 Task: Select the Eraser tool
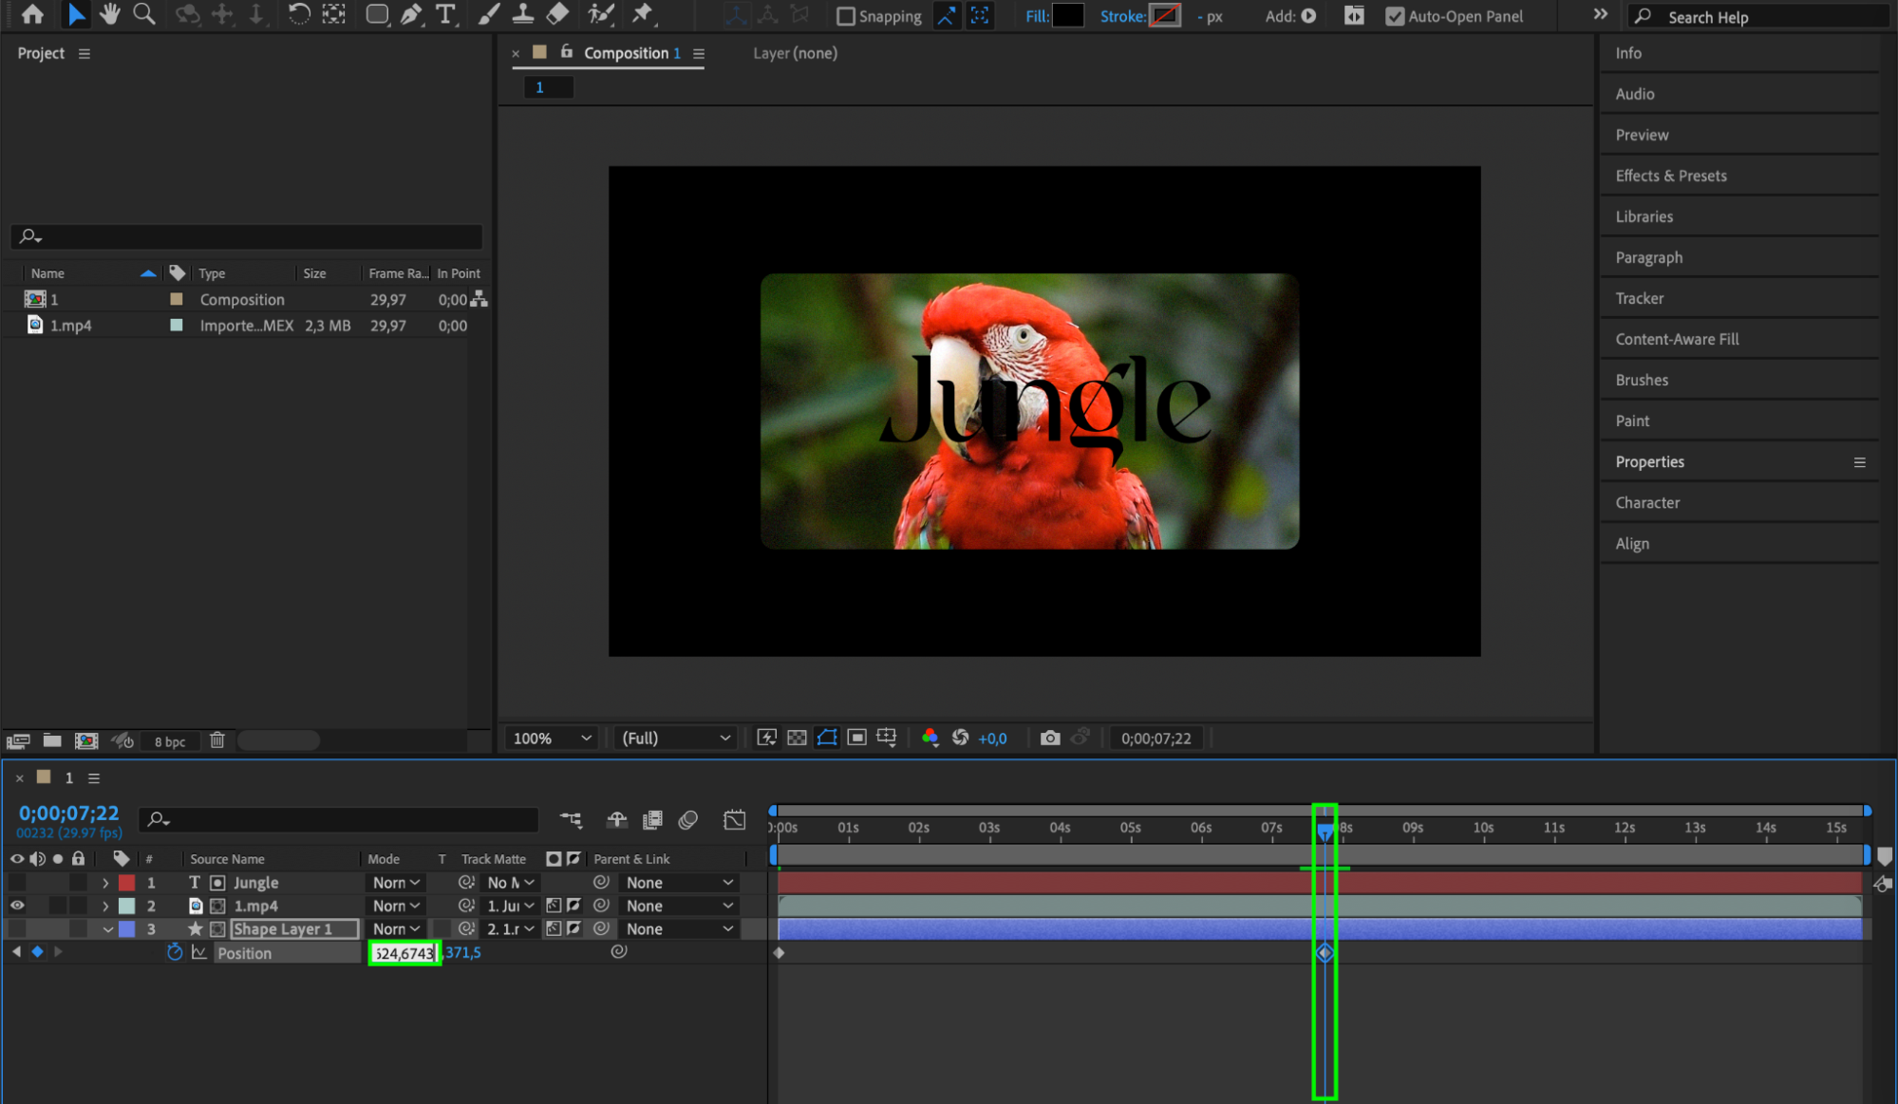pyautogui.click(x=558, y=14)
